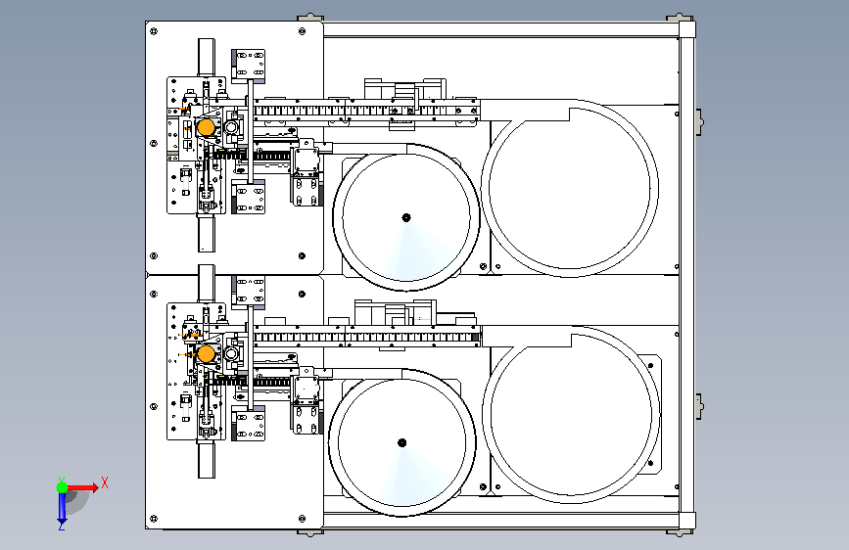Select the orange ball in lower assembly
The image size is (849, 550).
point(206,354)
